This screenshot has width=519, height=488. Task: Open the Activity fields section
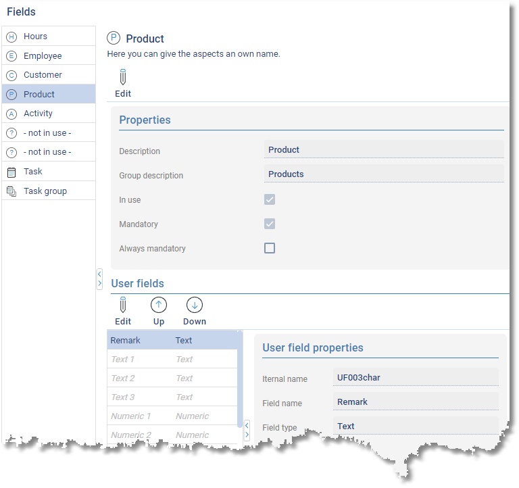click(49, 114)
